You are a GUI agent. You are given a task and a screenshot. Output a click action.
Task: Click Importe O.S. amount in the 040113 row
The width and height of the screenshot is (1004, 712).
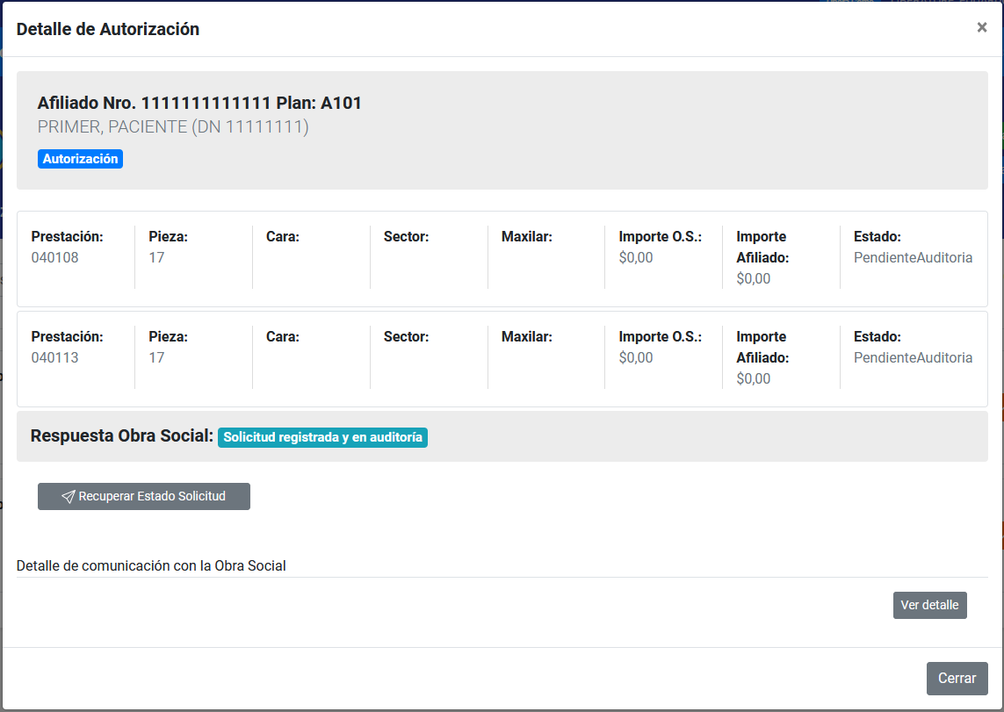(x=636, y=357)
